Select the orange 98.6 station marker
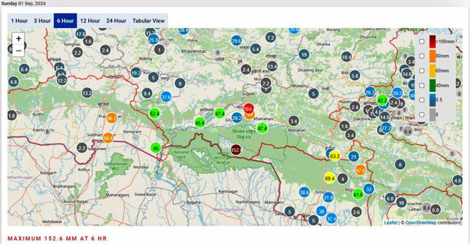470x244 pixels. [x=108, y=138]
